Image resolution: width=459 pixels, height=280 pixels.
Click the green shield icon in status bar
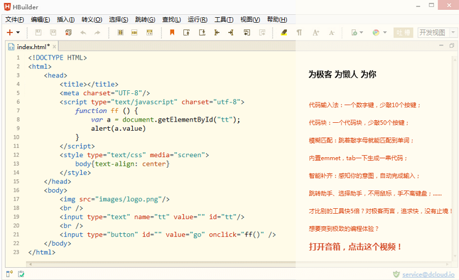click(396, 274)
